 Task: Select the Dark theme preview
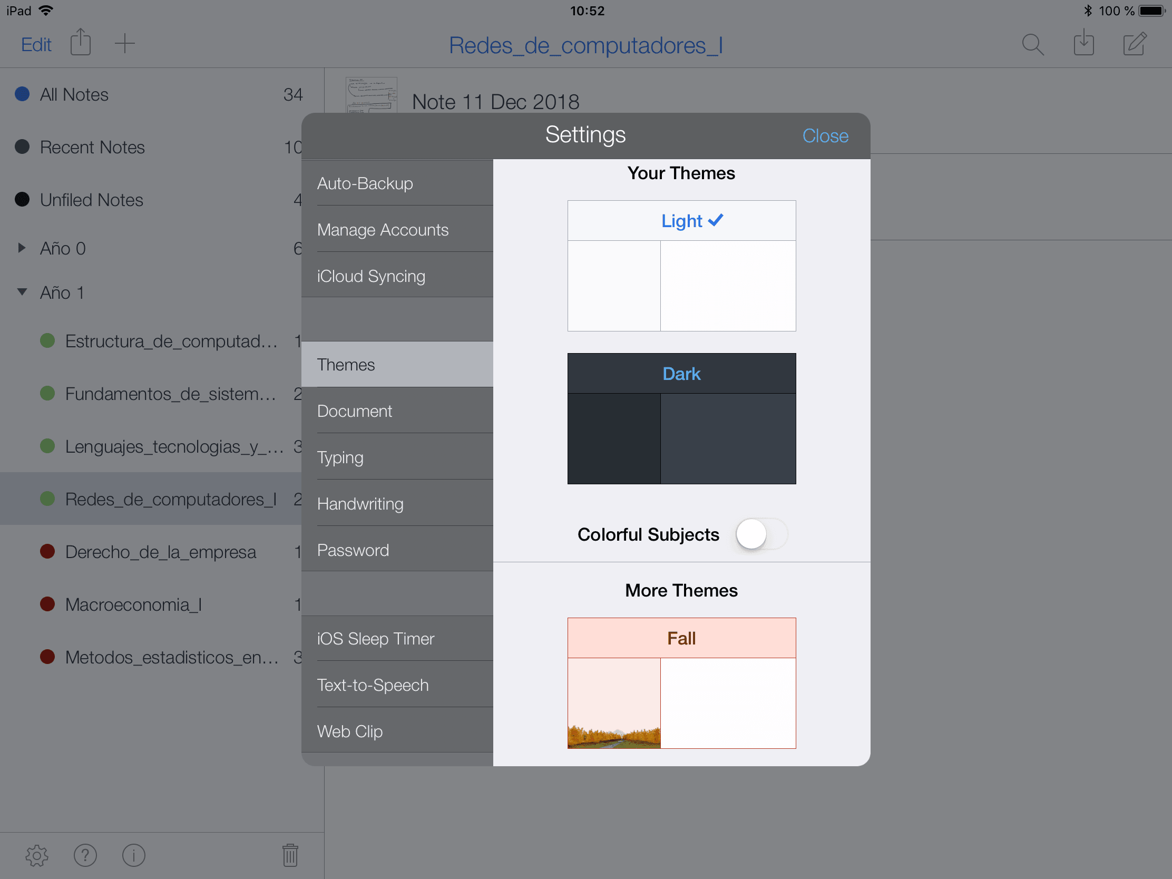point(681,418)
